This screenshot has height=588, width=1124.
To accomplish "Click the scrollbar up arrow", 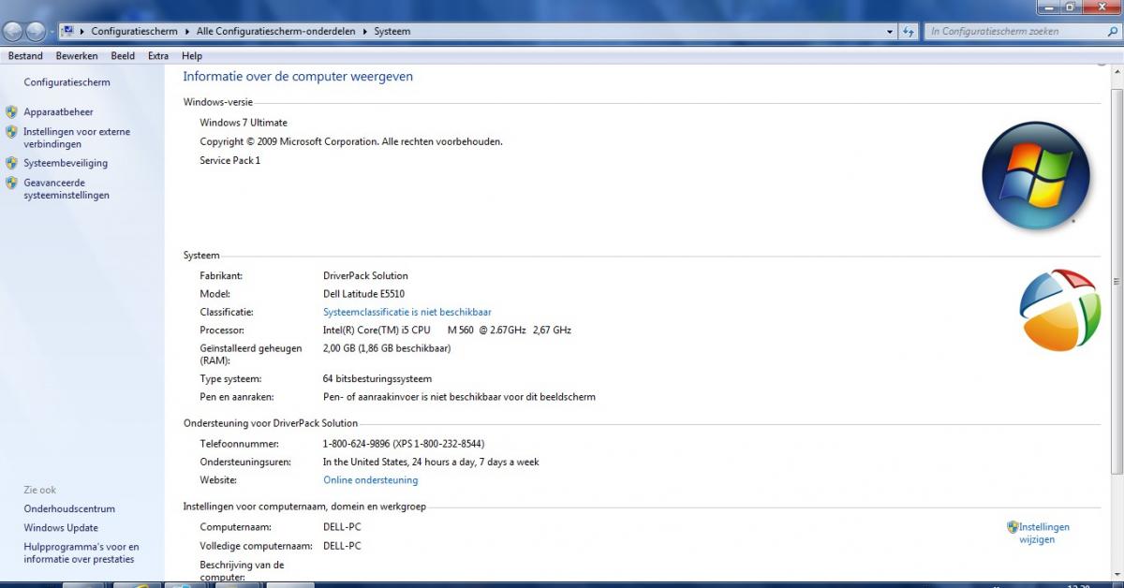I will [x=1117, y=73].
